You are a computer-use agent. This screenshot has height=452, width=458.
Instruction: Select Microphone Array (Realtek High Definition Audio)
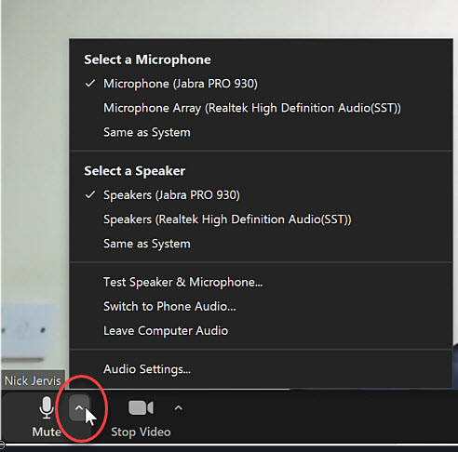[x=252, y=108]
